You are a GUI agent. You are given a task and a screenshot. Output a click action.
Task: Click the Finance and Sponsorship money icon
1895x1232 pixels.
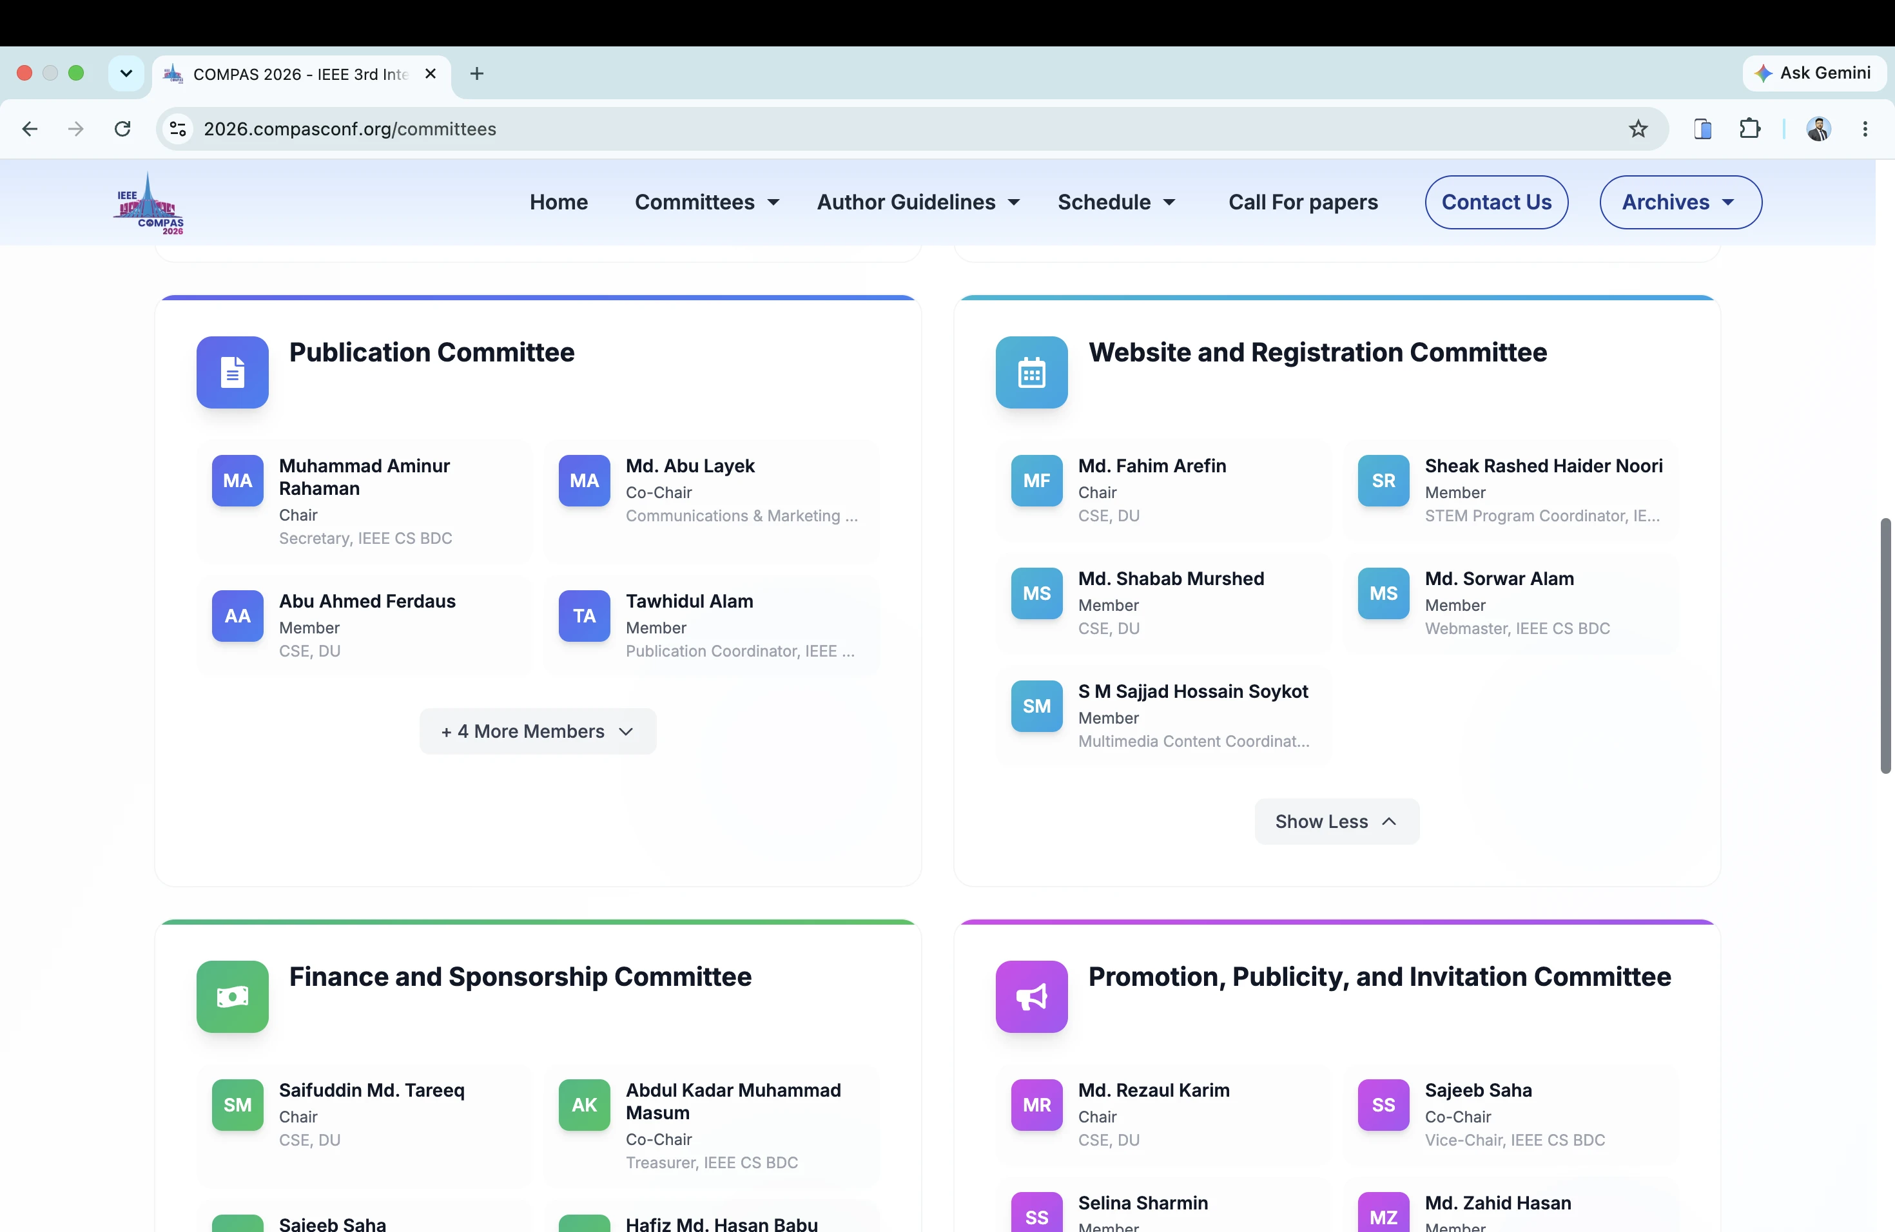click(x=233, y=996)
